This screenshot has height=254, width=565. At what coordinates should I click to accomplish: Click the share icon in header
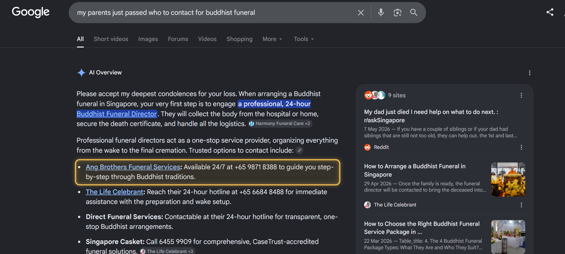[x=550, y=12]
